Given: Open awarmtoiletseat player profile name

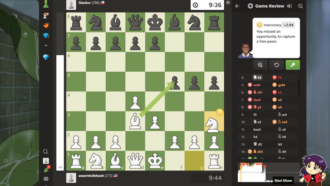Looking at the screenshot, I should point(91,176).
